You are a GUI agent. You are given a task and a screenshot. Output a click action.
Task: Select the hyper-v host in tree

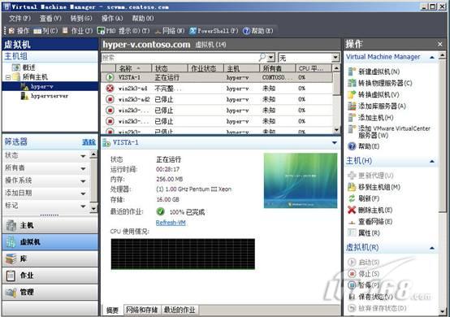coord(42,86)
